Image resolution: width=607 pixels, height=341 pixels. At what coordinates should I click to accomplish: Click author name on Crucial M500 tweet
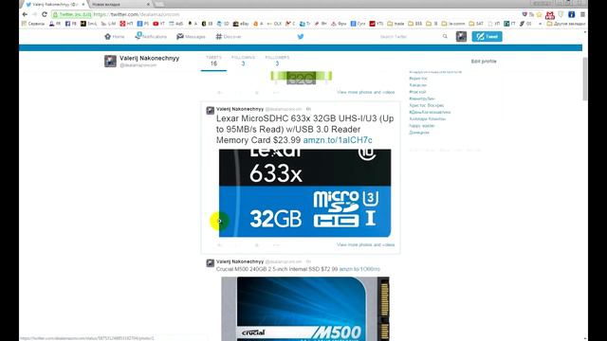[x=240, y=261]
